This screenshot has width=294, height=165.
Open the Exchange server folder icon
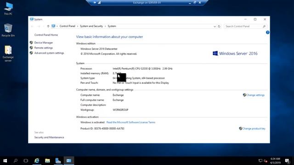8,54
